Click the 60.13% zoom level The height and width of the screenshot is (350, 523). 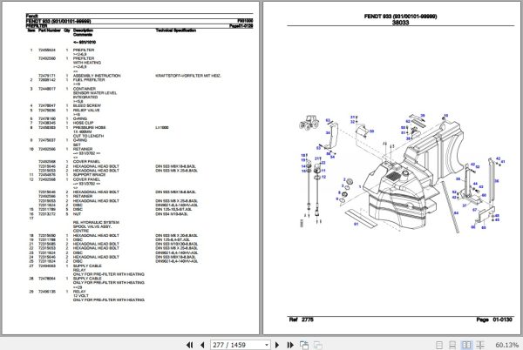click(x=506, y=345)
